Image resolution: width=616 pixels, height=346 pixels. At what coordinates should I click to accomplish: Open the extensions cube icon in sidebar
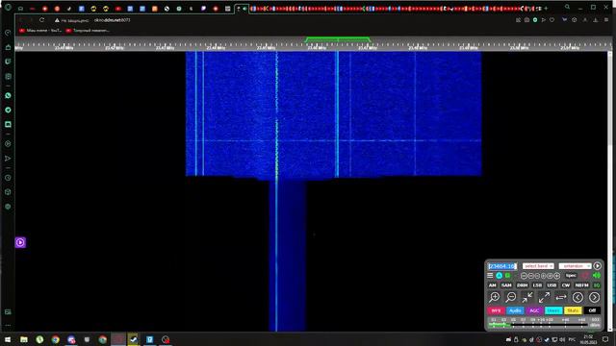click(8, 192)
